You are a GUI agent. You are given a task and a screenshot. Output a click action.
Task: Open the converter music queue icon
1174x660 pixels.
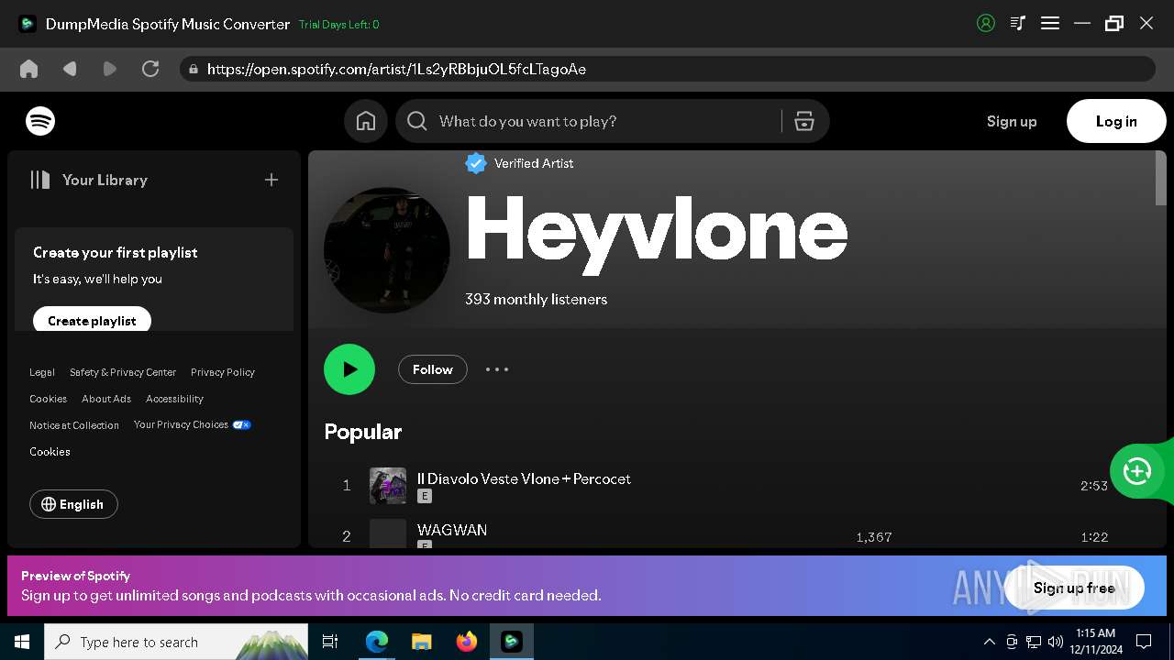pyautogui.click(x=1018, y=24)
